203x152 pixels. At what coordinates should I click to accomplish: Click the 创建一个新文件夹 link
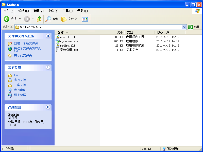pos(26,43)
